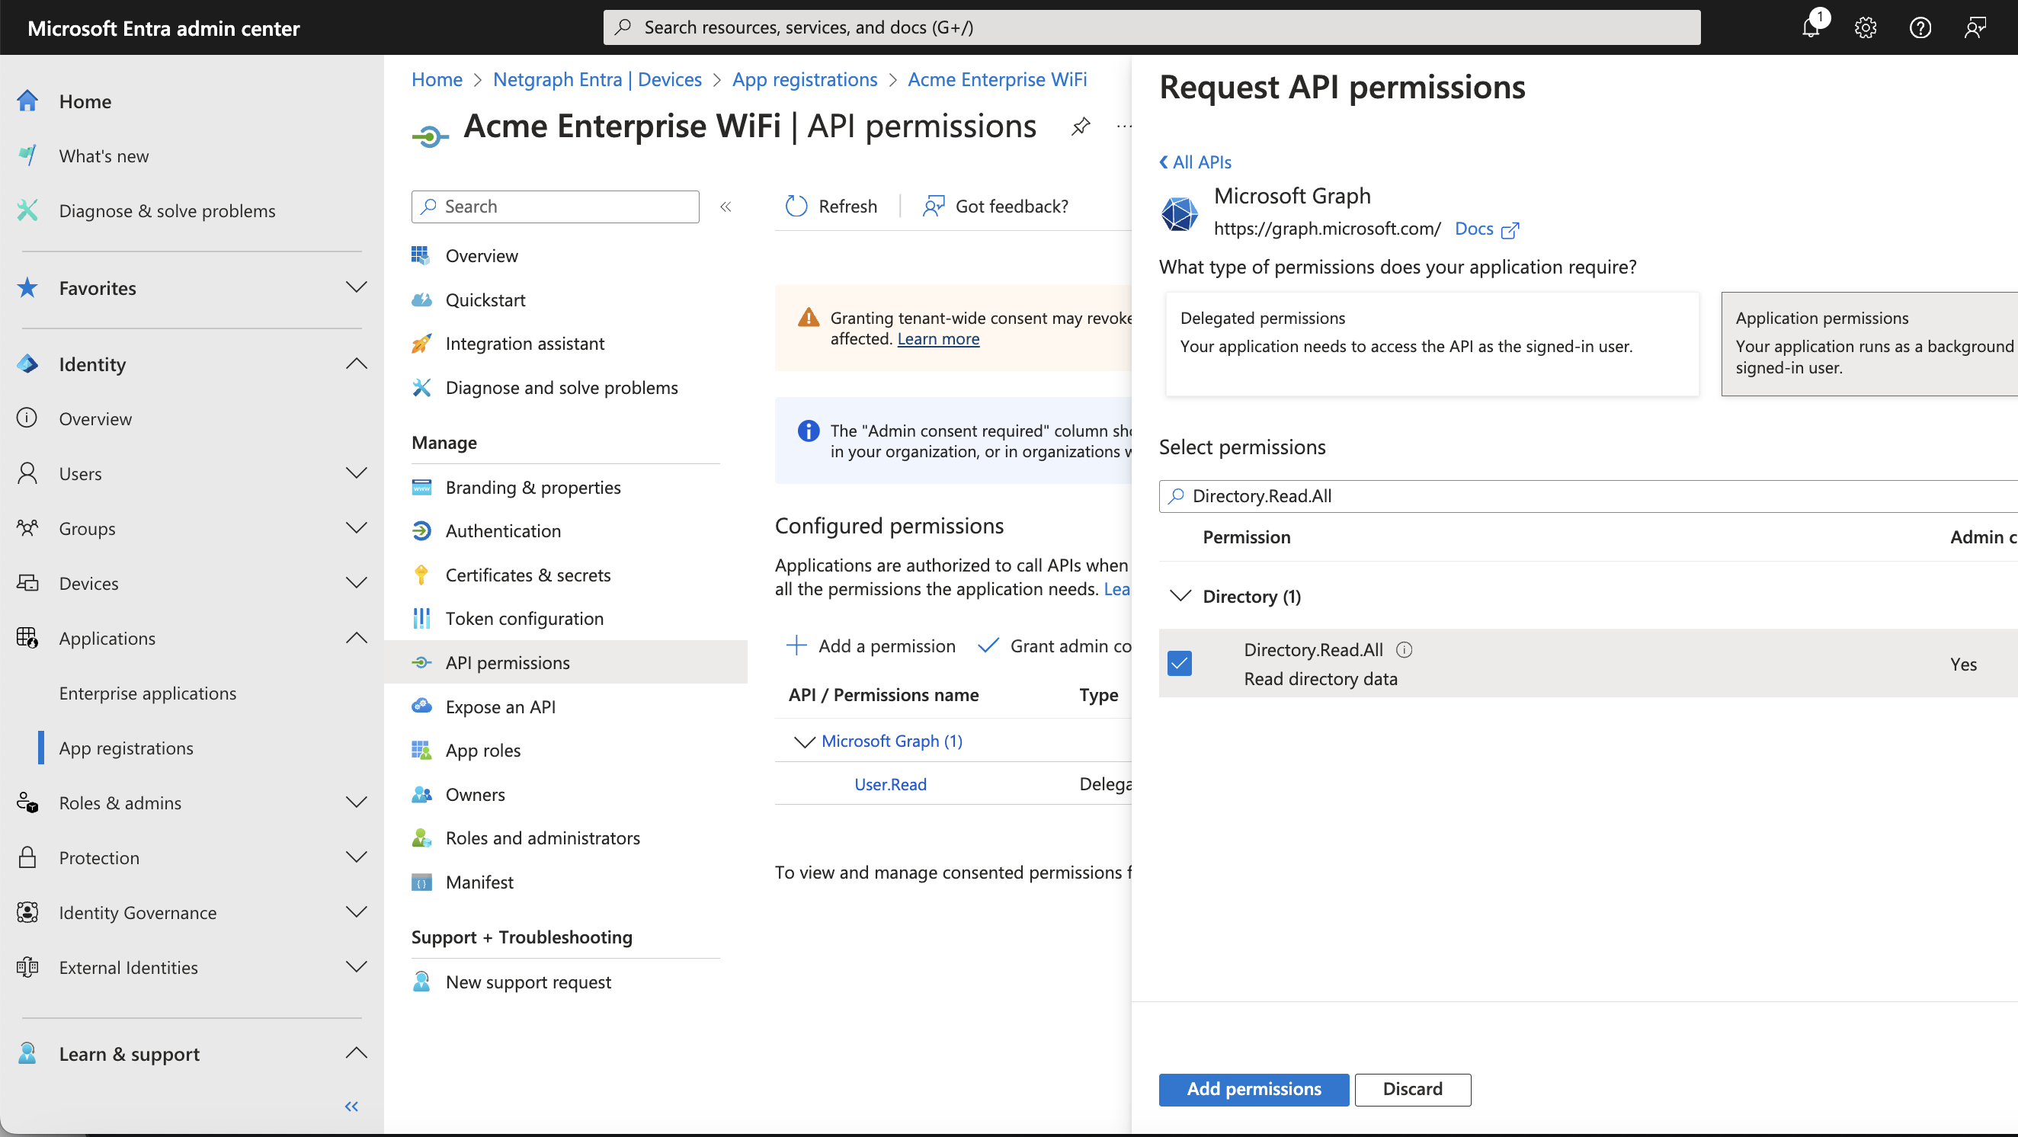Uncheck the Directory.Read.All permission checkbox

point(1179,664)
